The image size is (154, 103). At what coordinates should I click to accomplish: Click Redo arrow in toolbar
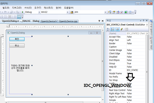click(5, 12)
